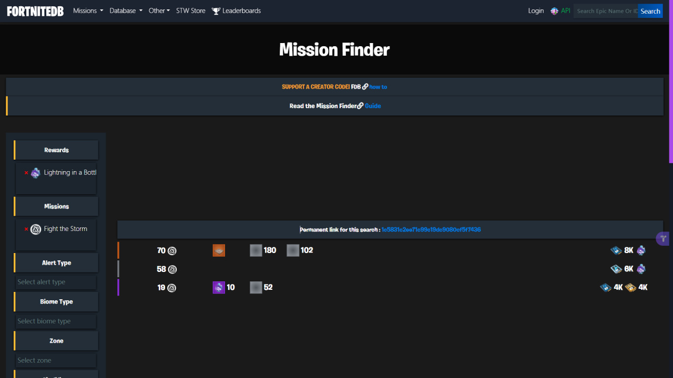Open the creator code 'how to' link
673x378 pixels.
378,87
